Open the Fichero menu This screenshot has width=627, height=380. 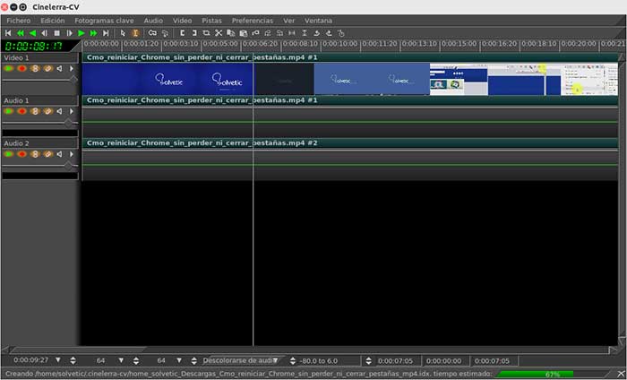18,19
